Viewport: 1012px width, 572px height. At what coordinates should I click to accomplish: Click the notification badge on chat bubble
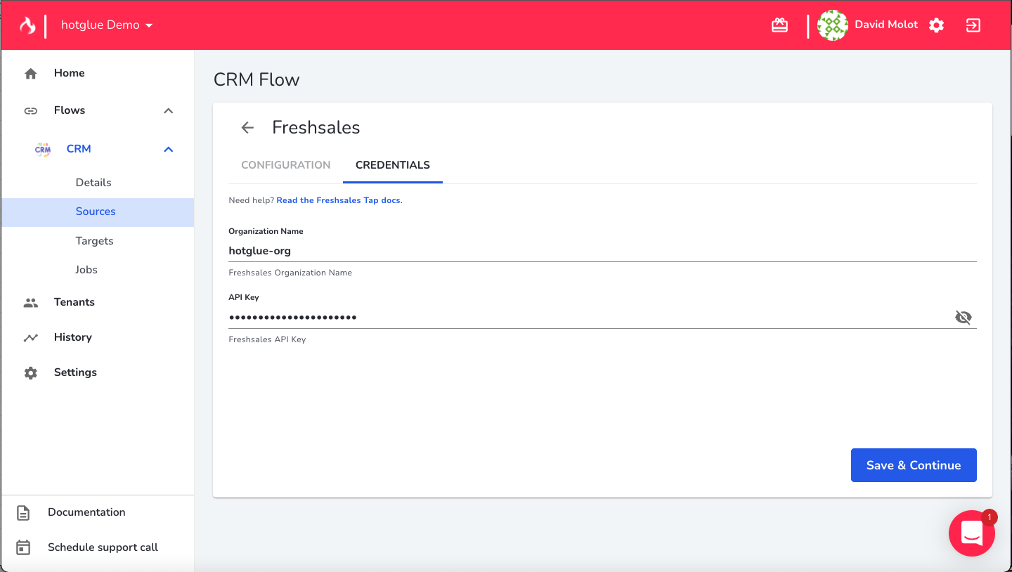(989, 518)
